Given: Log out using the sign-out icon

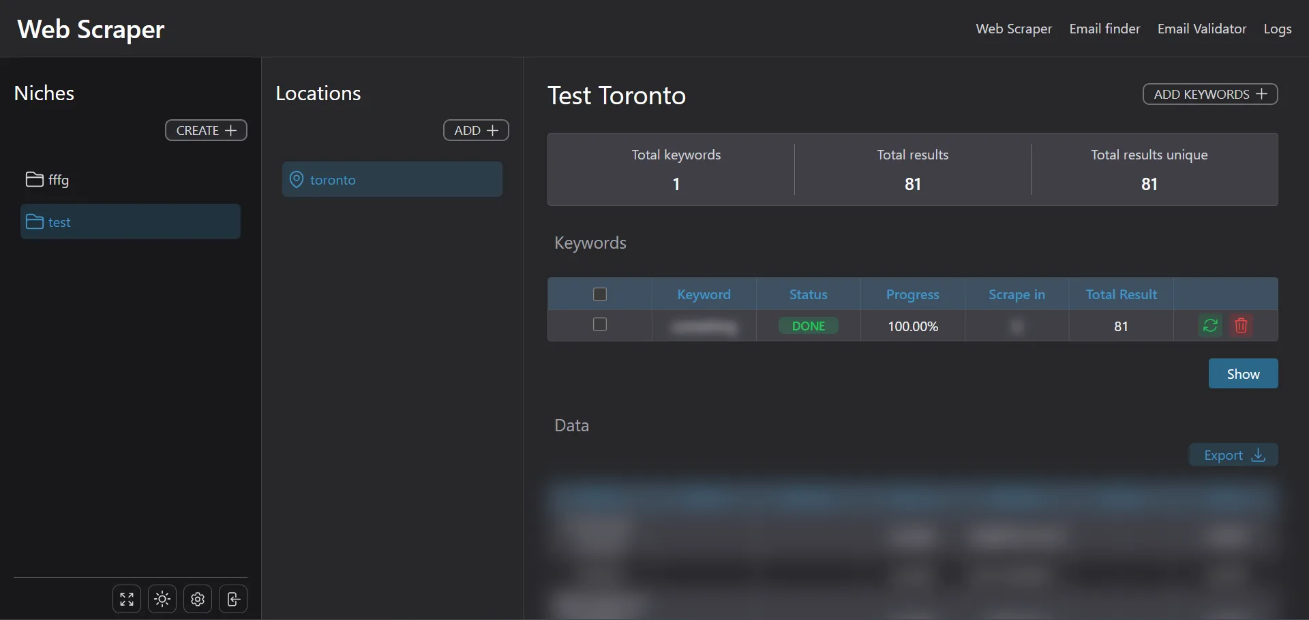Looking at the screenshot, I should click(233, 599).
